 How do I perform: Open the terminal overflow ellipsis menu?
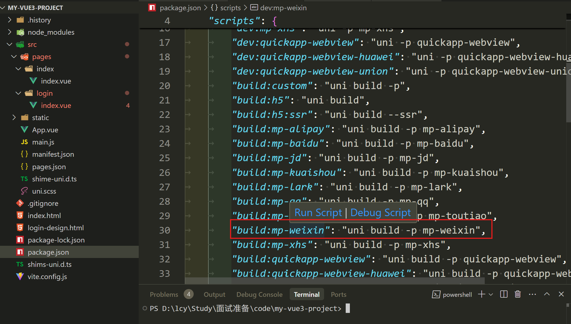(532, 294)
